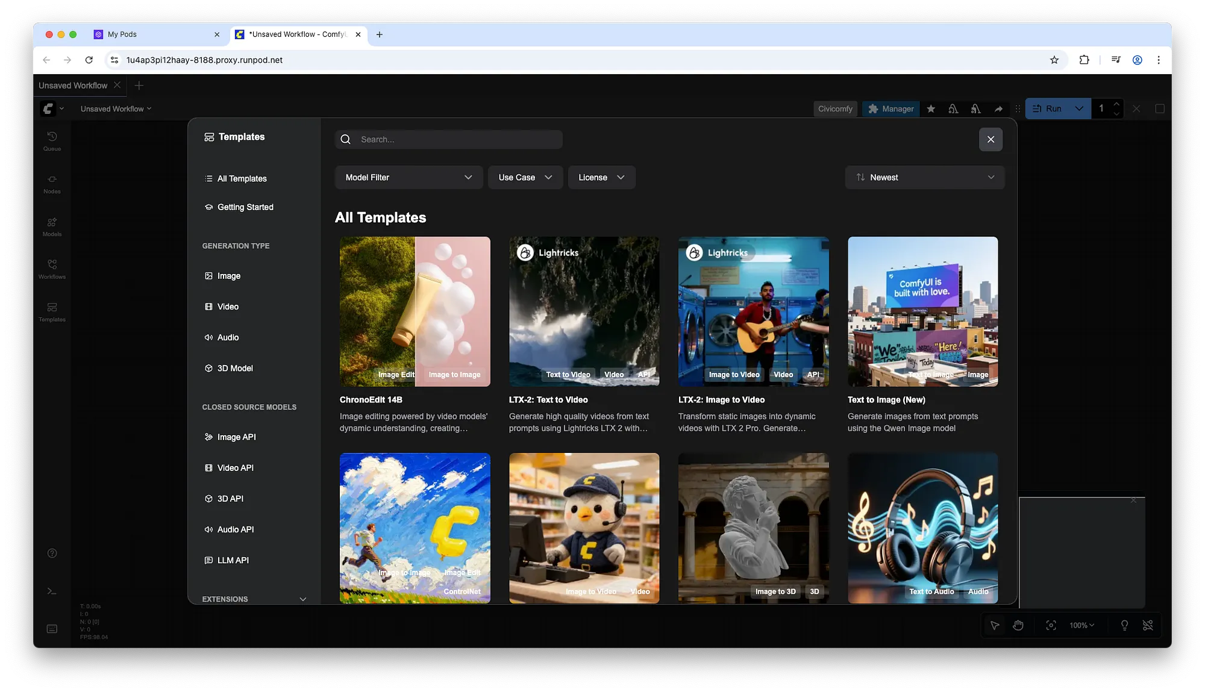This screenshot has height=692, width=1205.
Task: Click the browser back arrow
Action: [x=46, y=60]
